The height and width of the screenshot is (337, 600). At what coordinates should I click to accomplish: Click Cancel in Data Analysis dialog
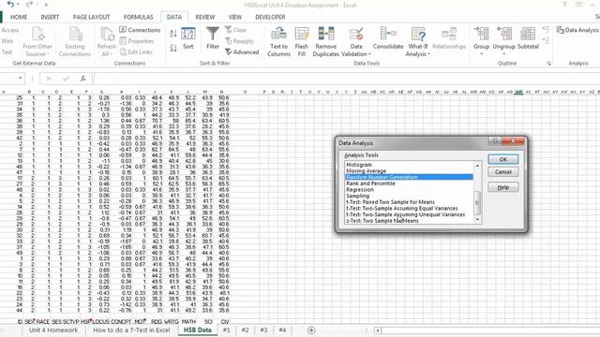(x=503, y=172)
